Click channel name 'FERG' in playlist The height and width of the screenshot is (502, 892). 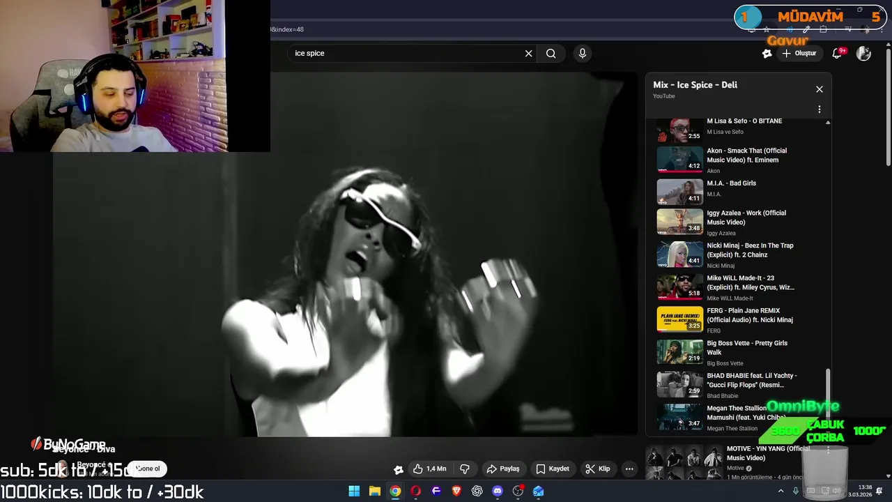pyautogui.click(x=714, y=330)
